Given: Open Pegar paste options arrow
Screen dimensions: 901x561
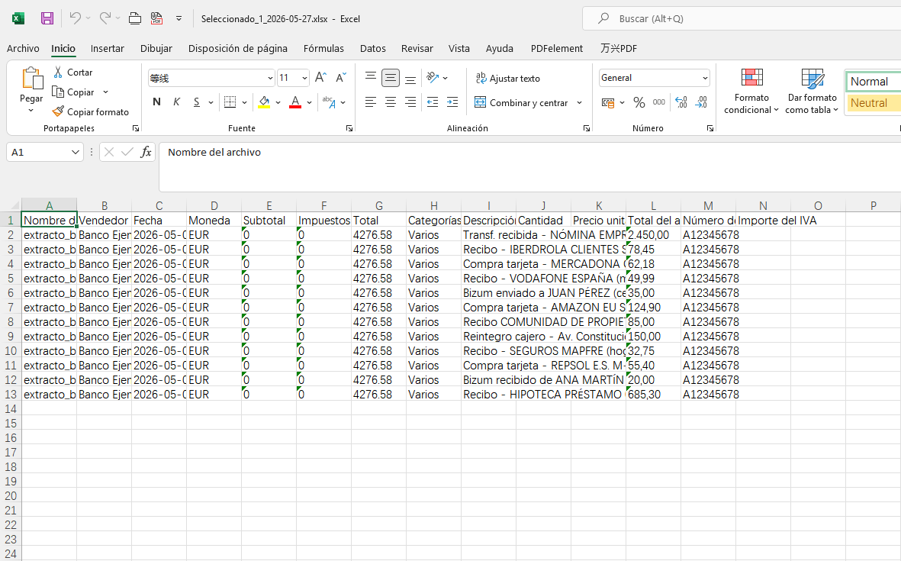Looking at the screenshot, I should (x=31, y=111).
